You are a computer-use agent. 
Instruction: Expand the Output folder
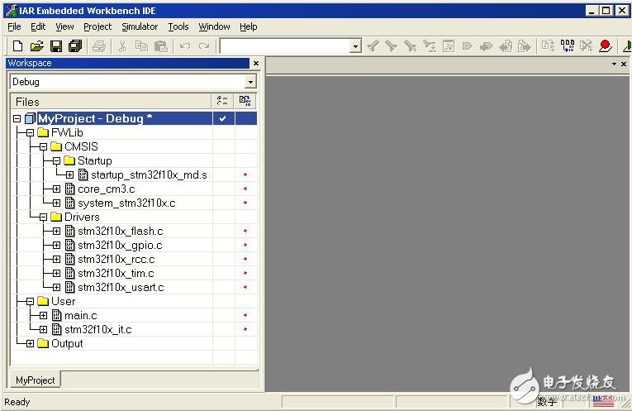31,344
